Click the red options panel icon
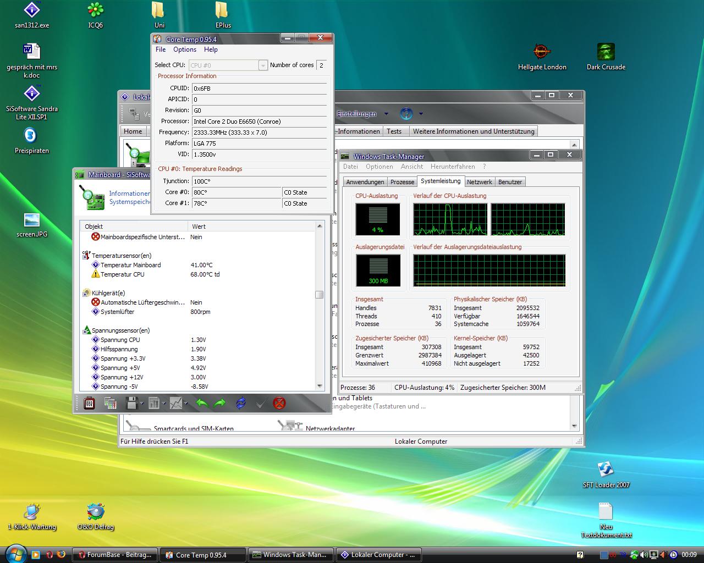The width and height of the screenshot is (704, 563). [89, 404]
